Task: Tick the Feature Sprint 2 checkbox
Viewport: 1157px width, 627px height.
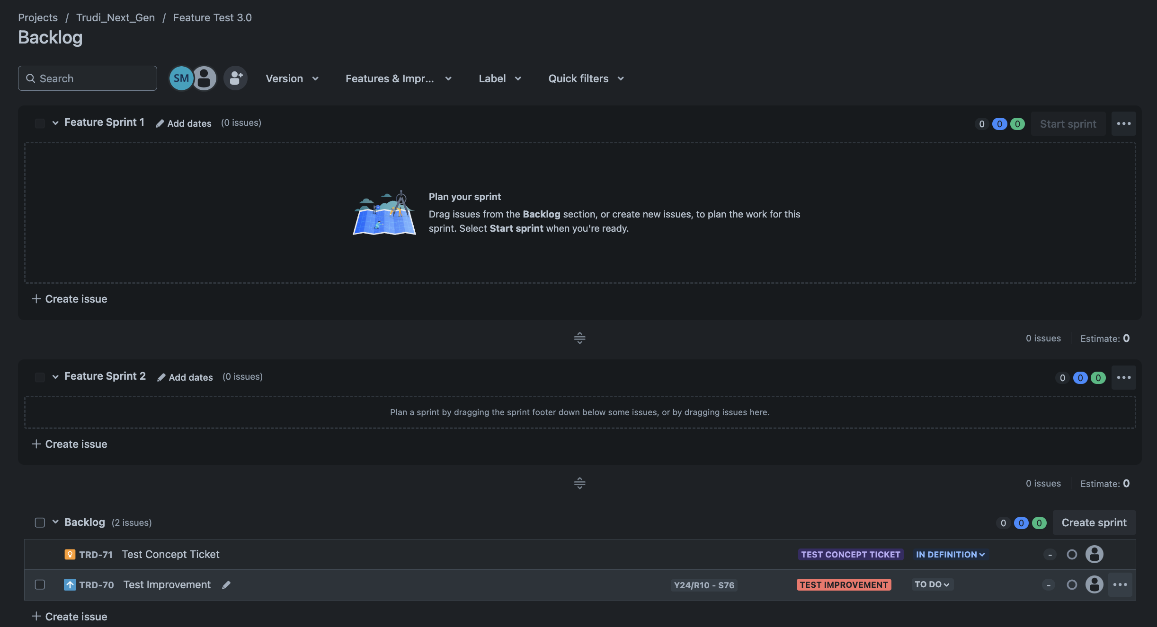Action: (x=40, y=377)
